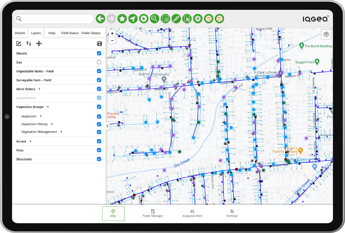Screen dimensions: 345x233
Task: Open the green gear settings icon
Action: click(198, 19)
